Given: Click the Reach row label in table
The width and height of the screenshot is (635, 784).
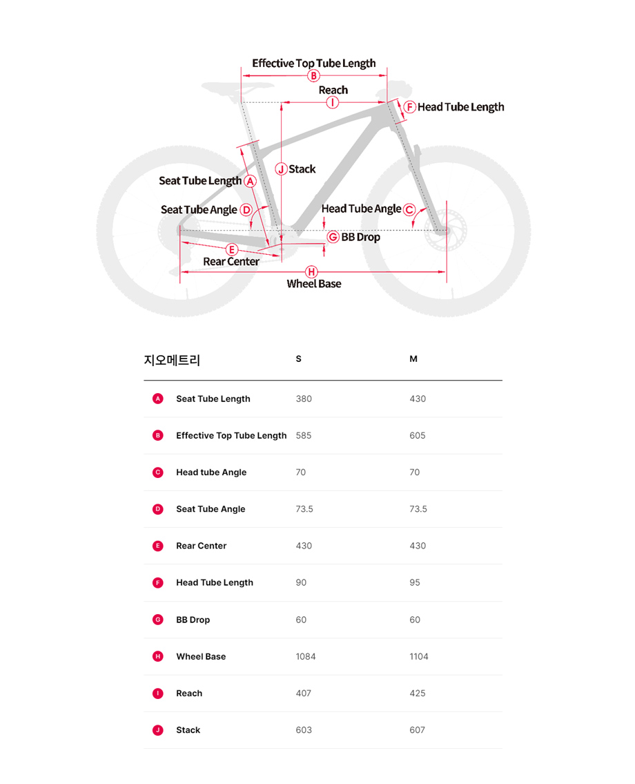Looking at the screenshot, I should (x=189, y=693).
